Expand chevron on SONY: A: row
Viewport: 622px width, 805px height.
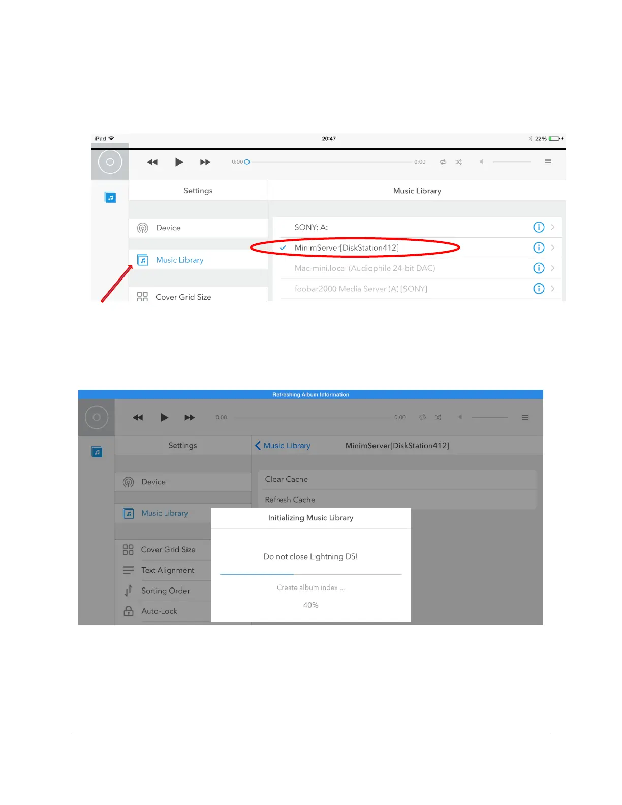(x=553, y=227)
